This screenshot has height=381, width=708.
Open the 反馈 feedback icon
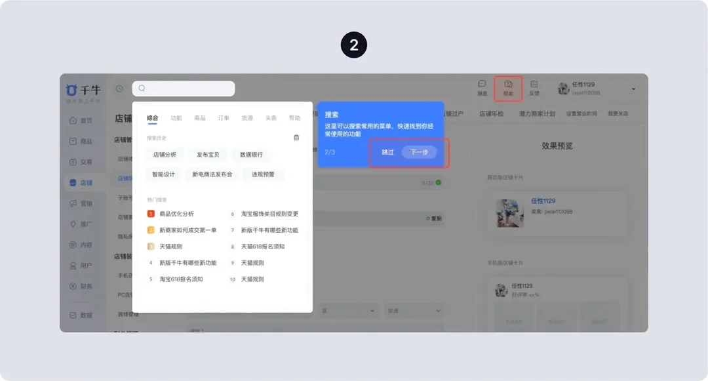[x=534, y=89]
